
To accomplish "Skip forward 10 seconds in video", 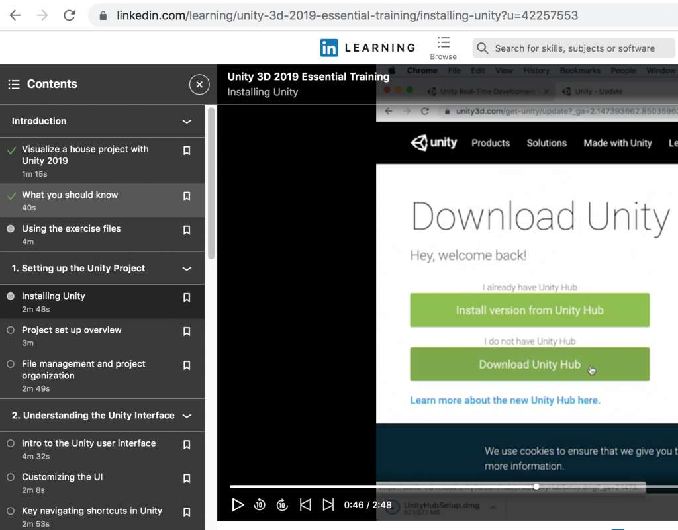I will pyautogui.click(x=282, y=505).
